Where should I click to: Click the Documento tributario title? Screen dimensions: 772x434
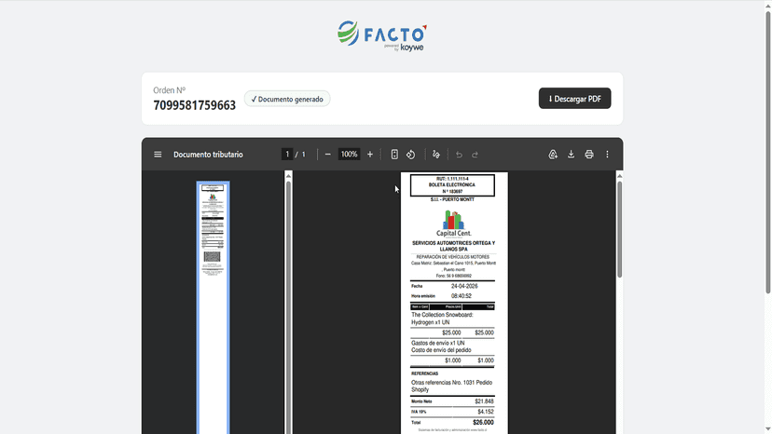[x=208, y=155]
